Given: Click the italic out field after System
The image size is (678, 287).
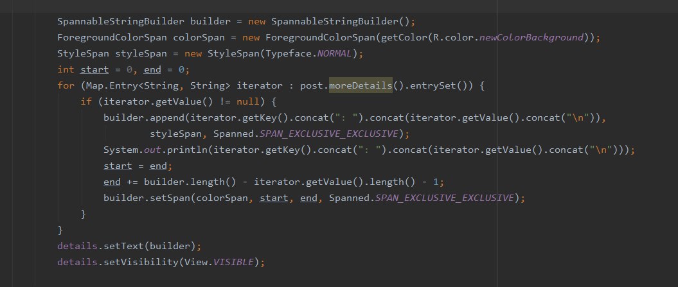Looking at the screenshot, I should (152, 150).
